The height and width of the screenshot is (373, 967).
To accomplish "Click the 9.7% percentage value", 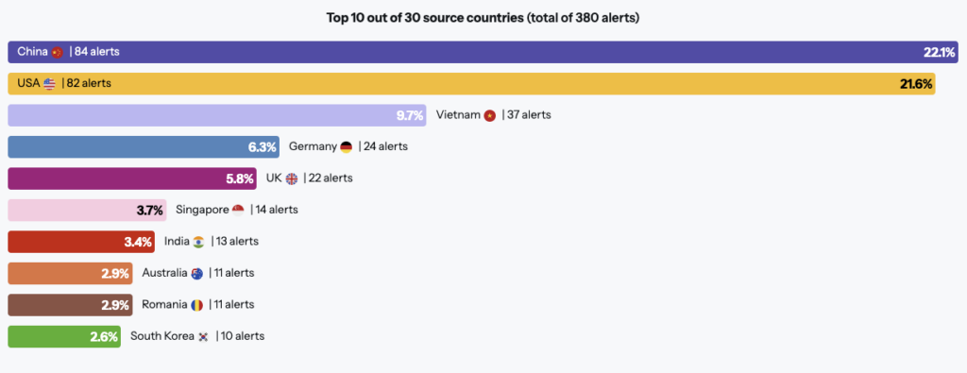I will pyautogui.click(x=410, y=116).
